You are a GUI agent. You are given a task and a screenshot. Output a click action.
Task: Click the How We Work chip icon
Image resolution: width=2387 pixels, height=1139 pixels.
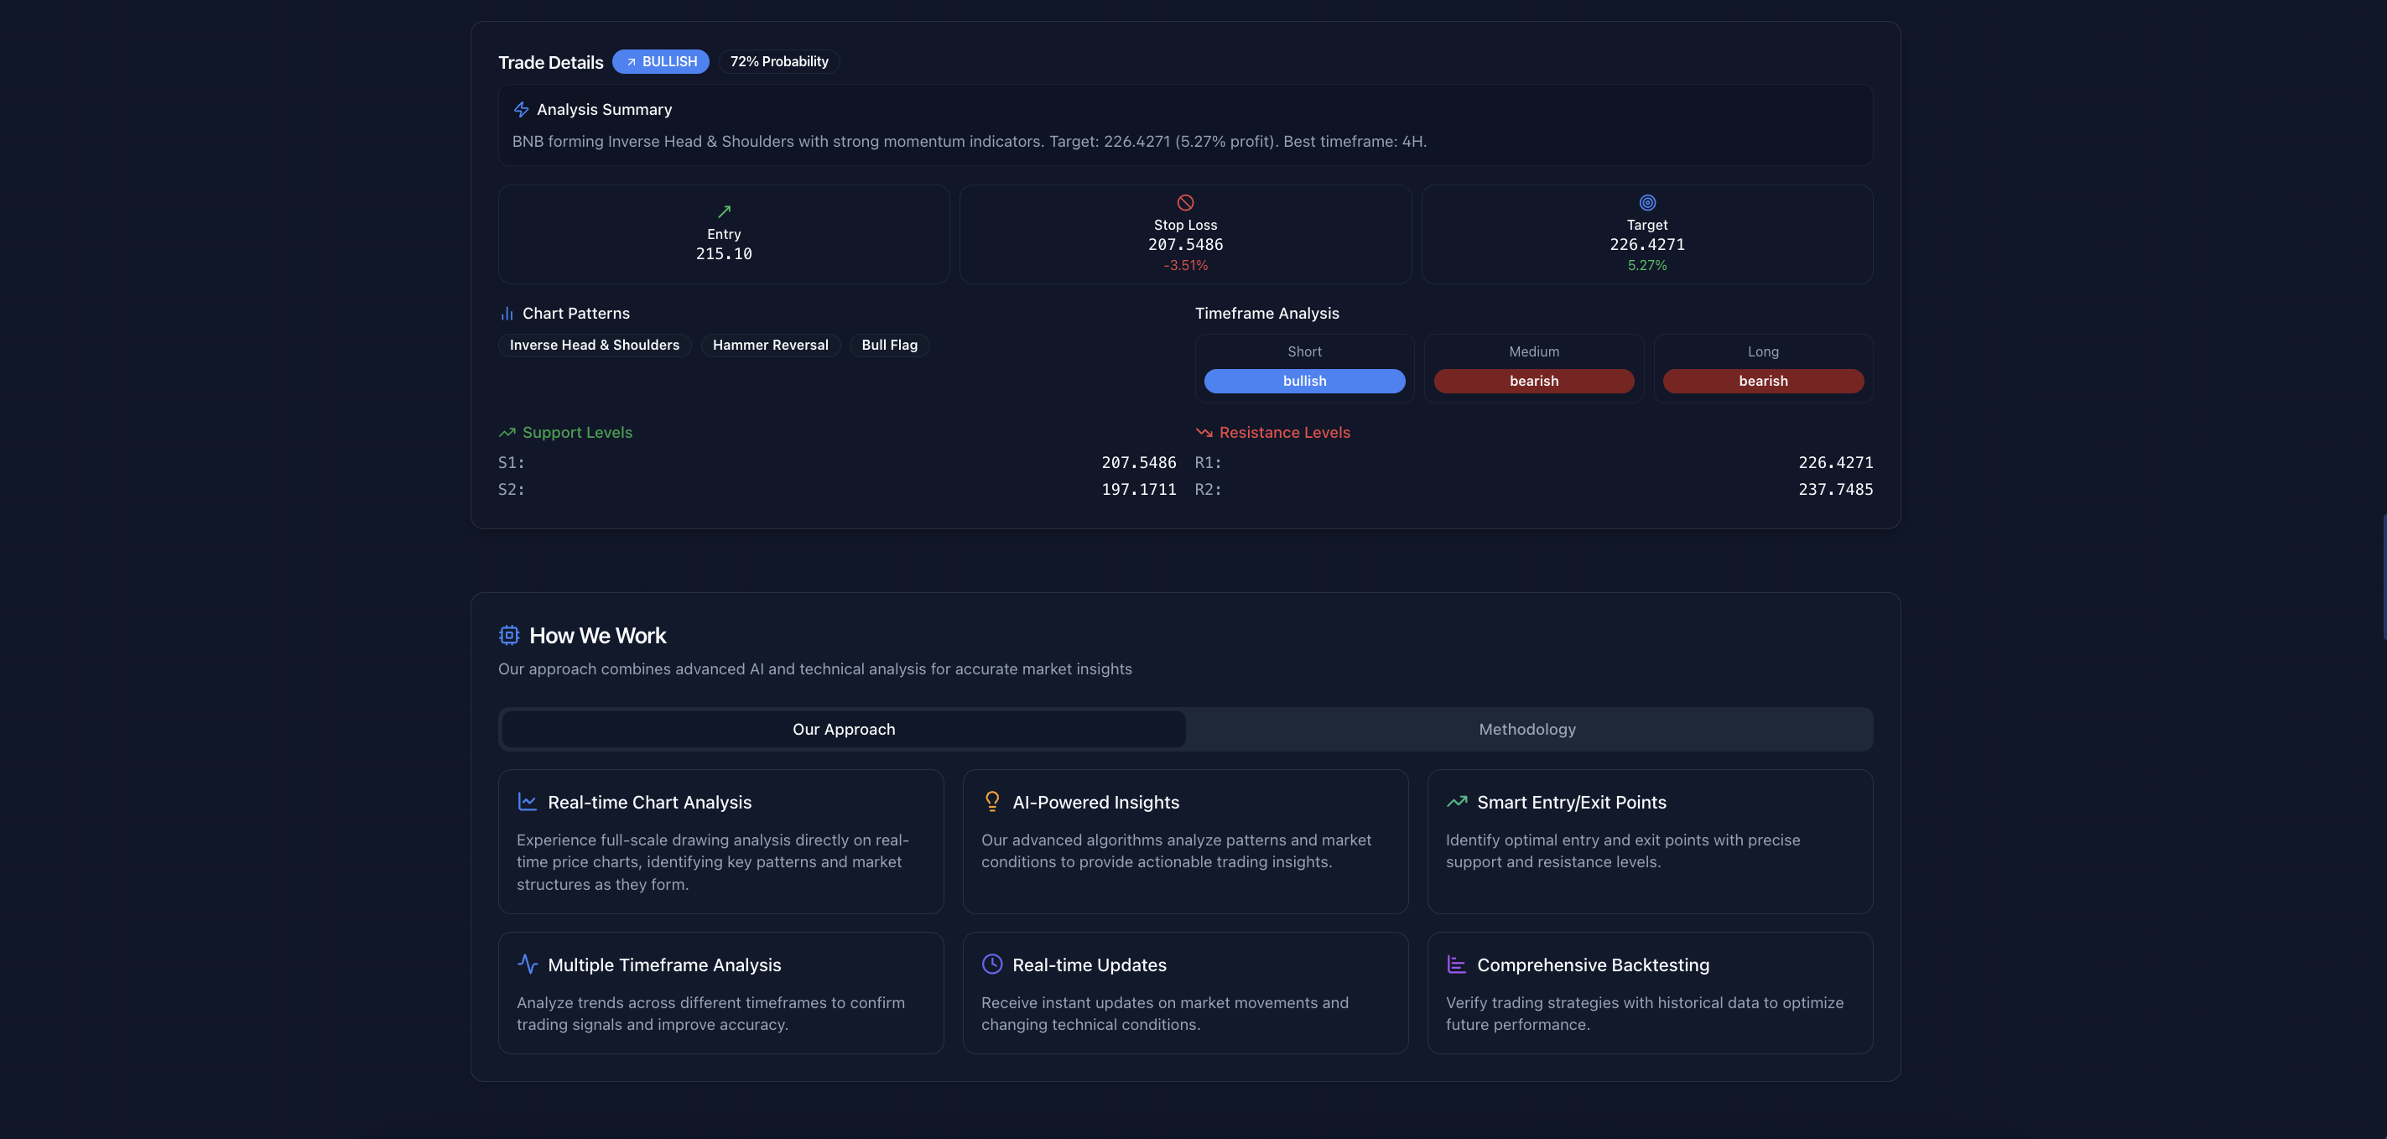509,635
